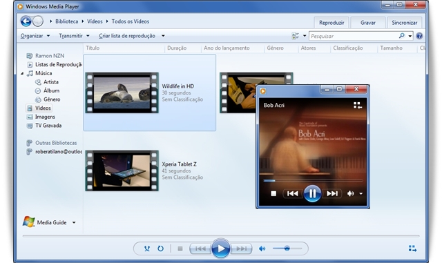Click the Wildlife in HD title text
Image resolution: width=442 pixels, height=263 pixels.
point(178,86)
